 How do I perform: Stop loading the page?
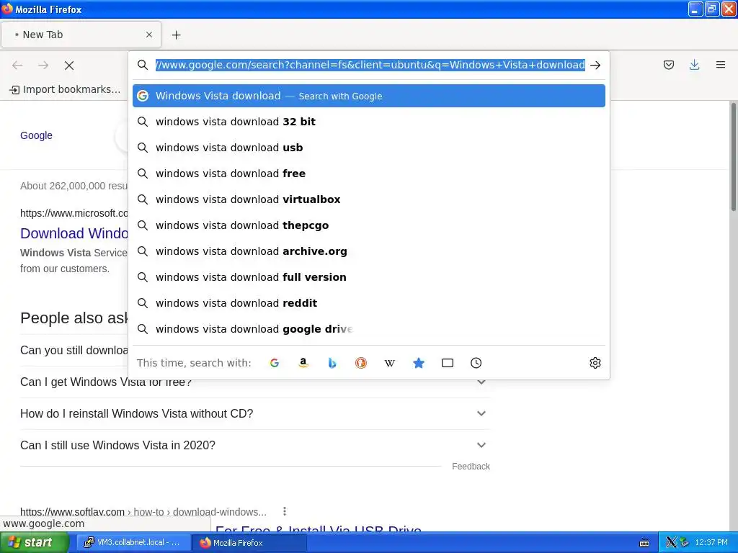[69, 66]
